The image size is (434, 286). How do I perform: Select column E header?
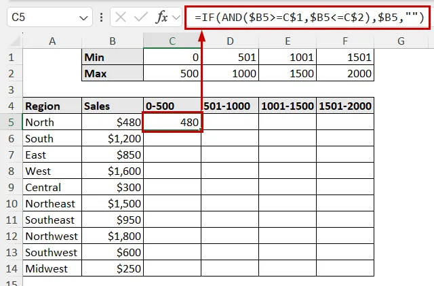click(288, 41)
